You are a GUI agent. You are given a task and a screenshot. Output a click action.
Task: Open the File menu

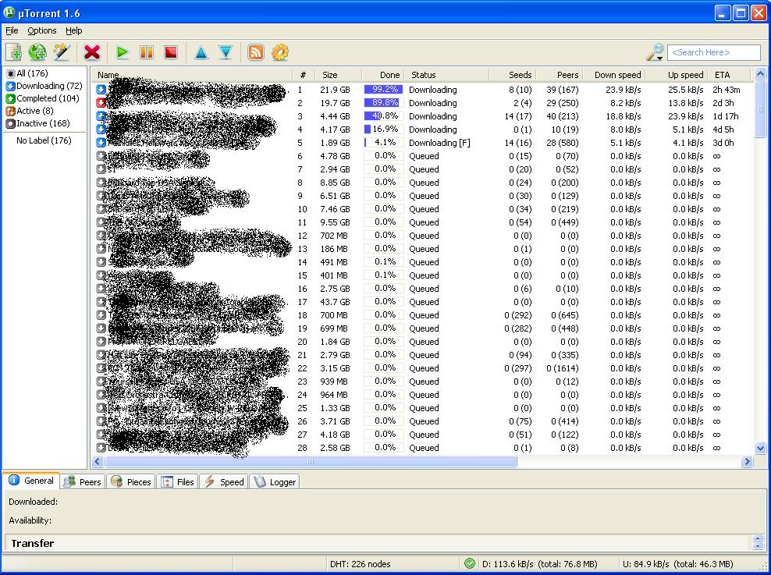coord(12,30)
